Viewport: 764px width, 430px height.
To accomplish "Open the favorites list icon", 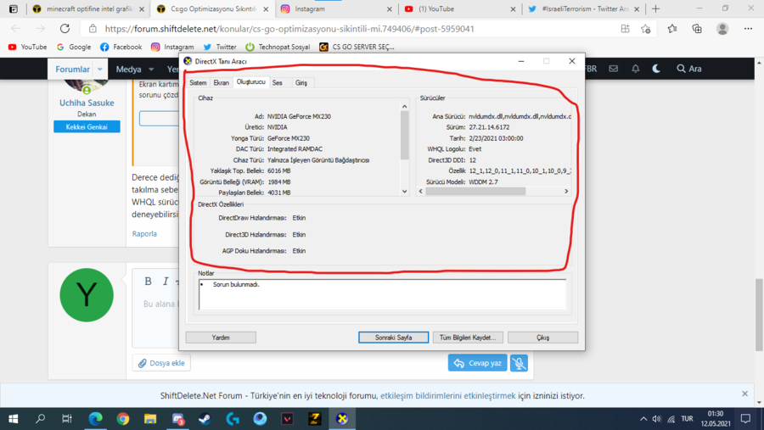I will [x=672, y=29].
